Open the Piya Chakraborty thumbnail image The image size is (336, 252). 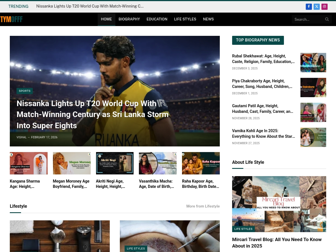point(313,87)
